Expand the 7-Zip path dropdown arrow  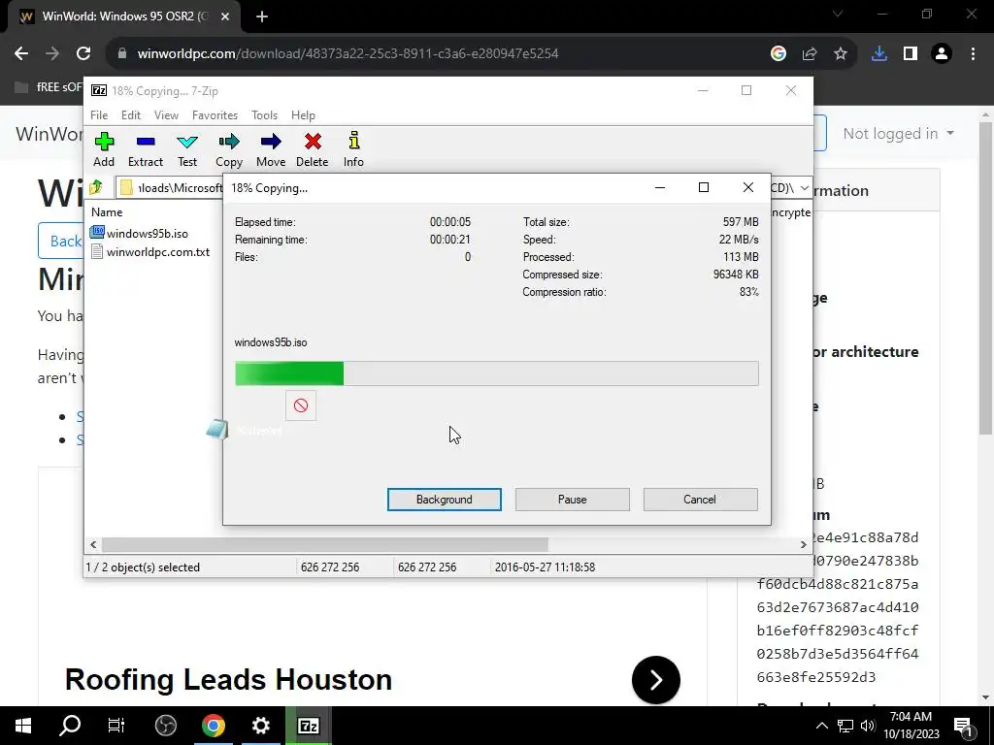point(804,188)
